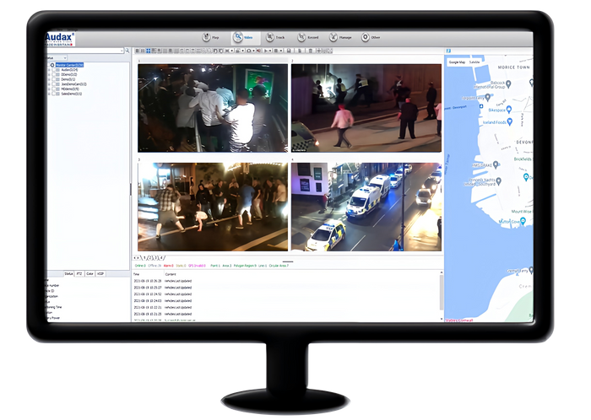Open the VOIP tab

click(x=100, y=273)
